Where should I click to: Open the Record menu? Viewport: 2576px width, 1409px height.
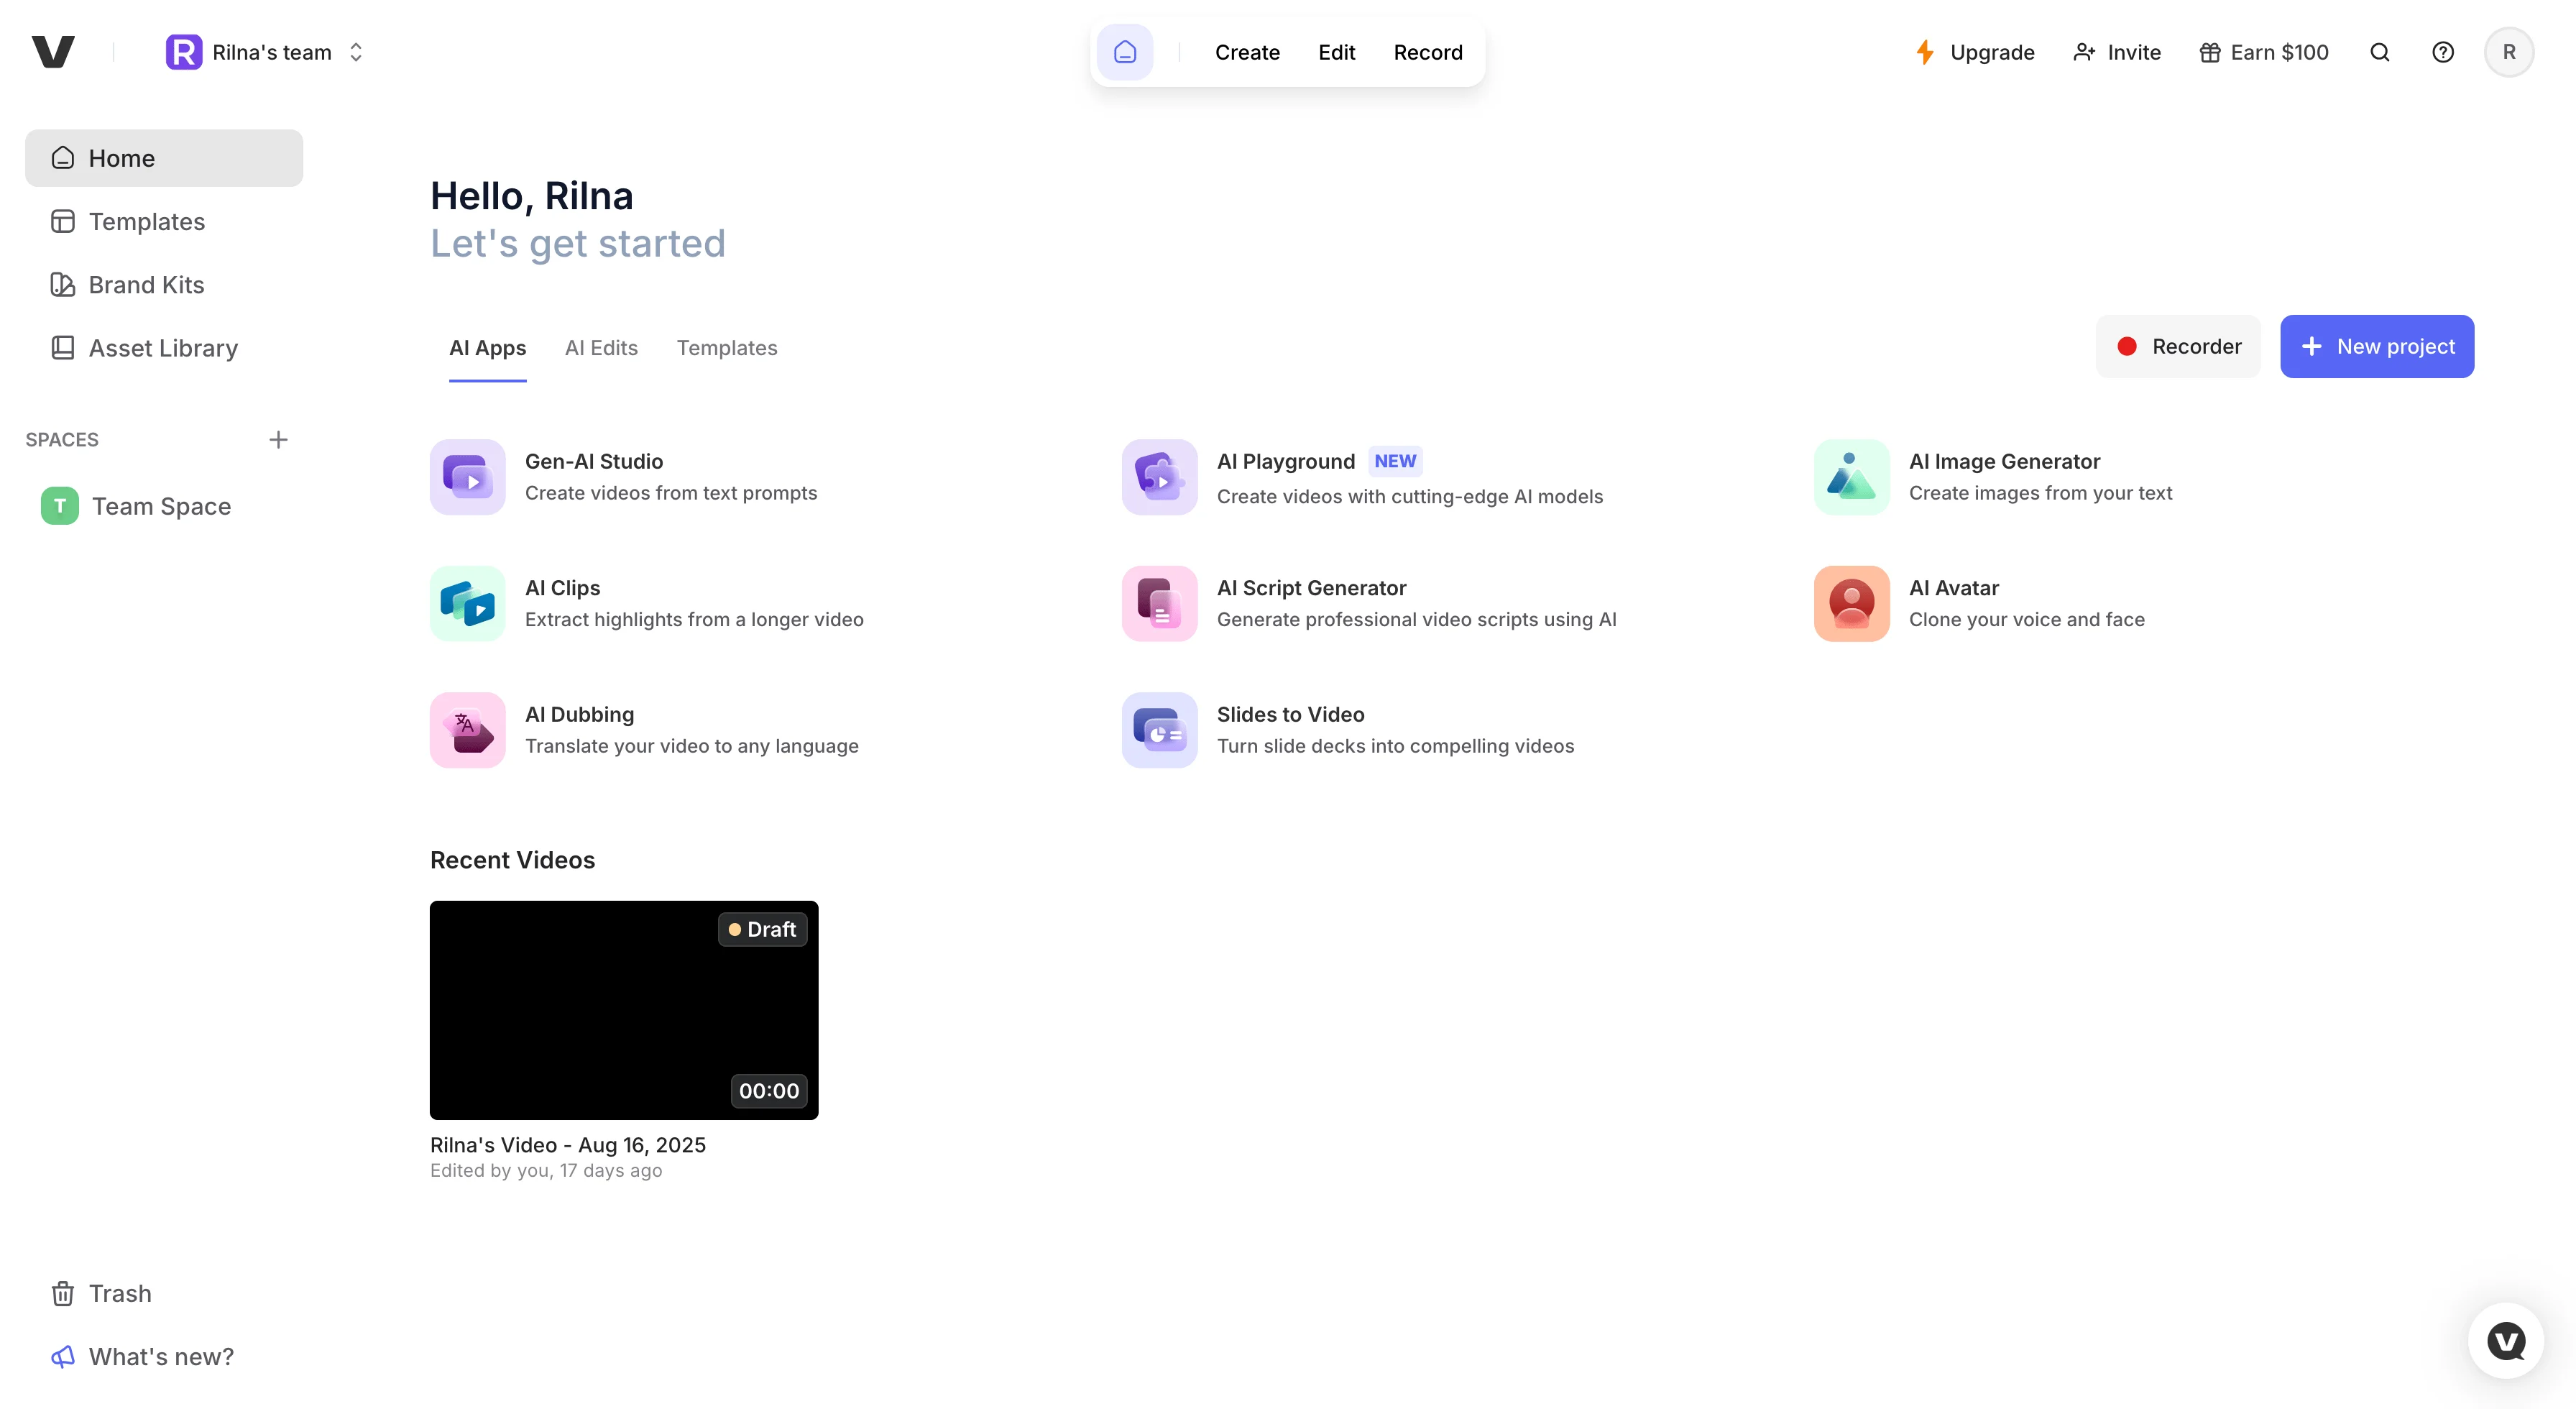(x=1427, y=52)
